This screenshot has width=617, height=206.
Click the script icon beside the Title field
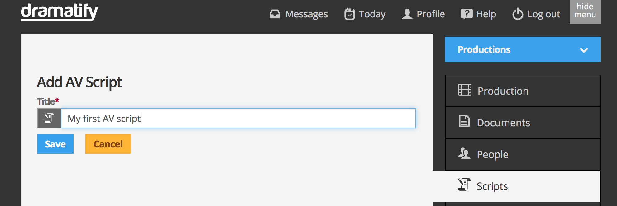[x=49, y=118]
